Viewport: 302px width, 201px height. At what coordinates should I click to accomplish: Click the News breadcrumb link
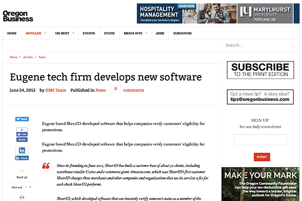coord(42,57)
